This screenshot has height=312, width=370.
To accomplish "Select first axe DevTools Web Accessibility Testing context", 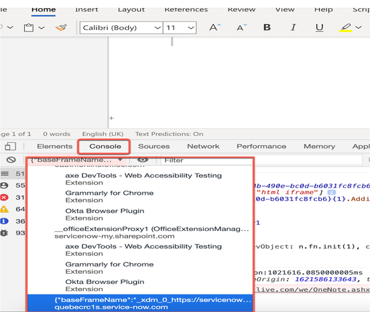I will pos(140,179).
